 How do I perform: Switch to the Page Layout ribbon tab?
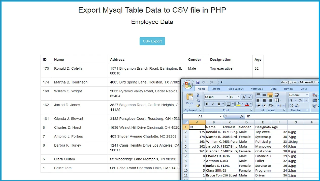tap(235, 89)
